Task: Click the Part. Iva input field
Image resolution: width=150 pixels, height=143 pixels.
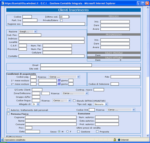Action: (30, 20)
